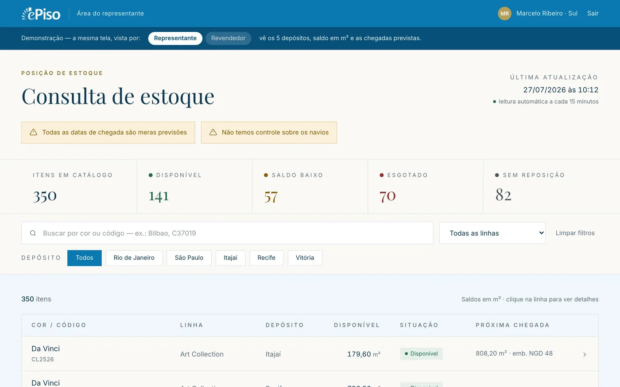
Task: Filter by Rio de Janeiro depot
Action: [x=134, y=258]
